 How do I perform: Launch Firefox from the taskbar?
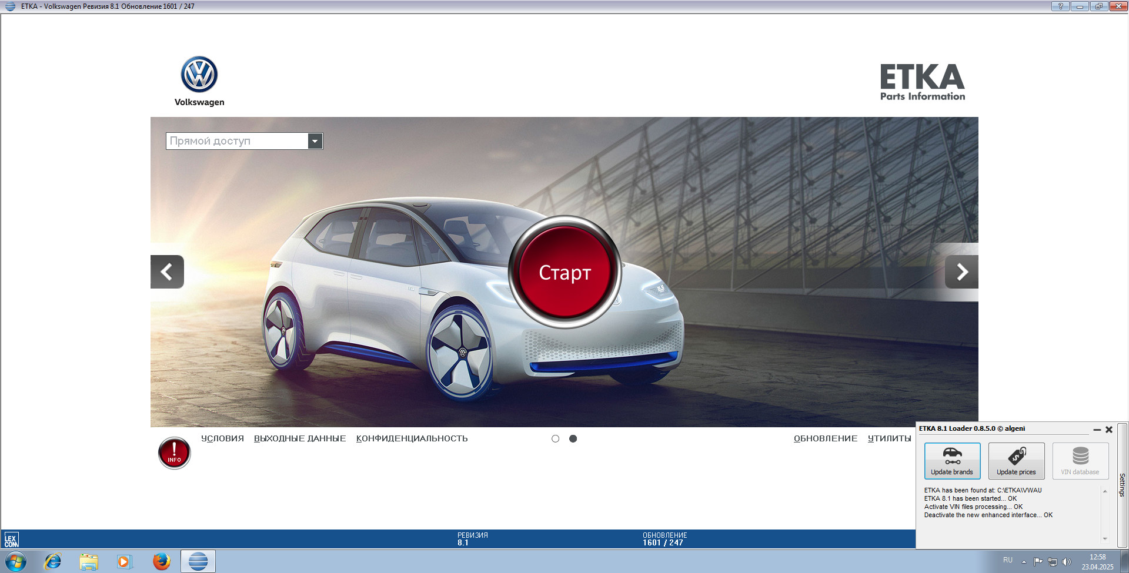coord(161,561)
